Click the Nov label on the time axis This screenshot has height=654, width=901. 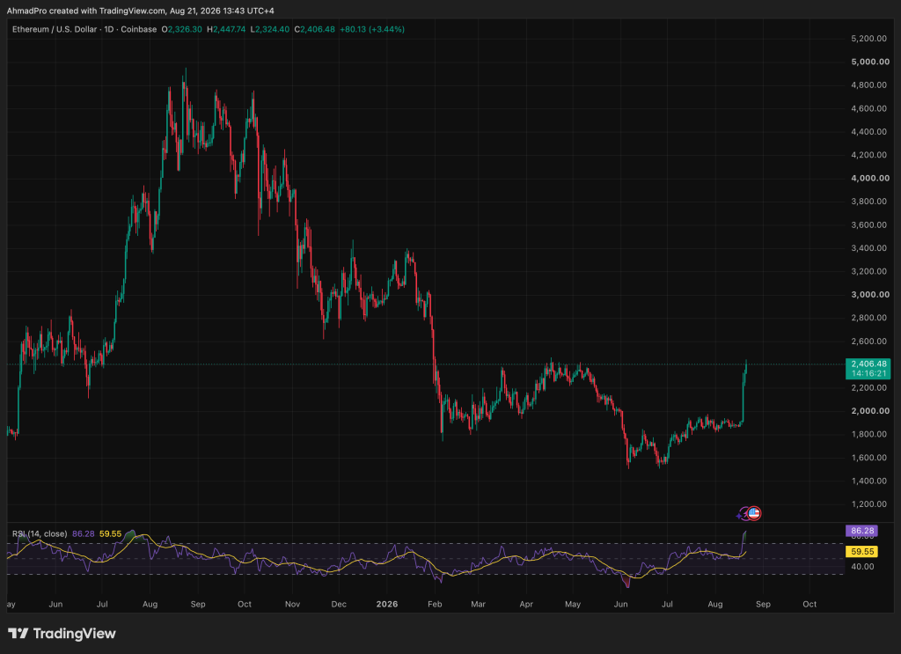point(292,604)
